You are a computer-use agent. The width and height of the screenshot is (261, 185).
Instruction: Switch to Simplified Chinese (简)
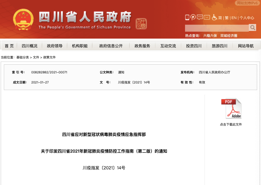(220, 18)
